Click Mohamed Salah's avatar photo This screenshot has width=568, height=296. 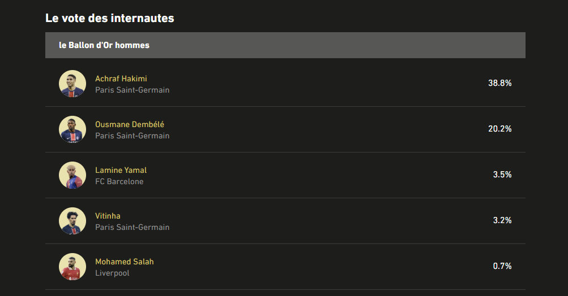pyautogui.click(x=72, y=267)
